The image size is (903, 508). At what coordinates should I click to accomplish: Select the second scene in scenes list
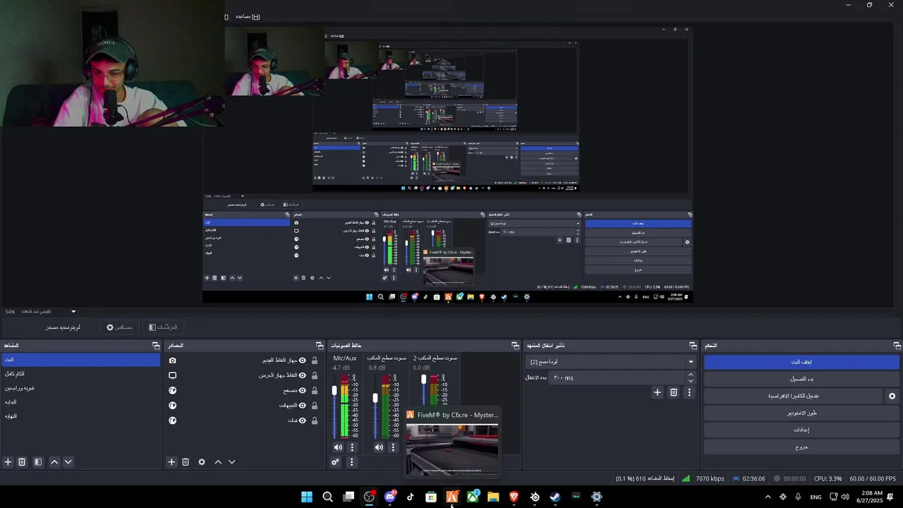(80, 374)
